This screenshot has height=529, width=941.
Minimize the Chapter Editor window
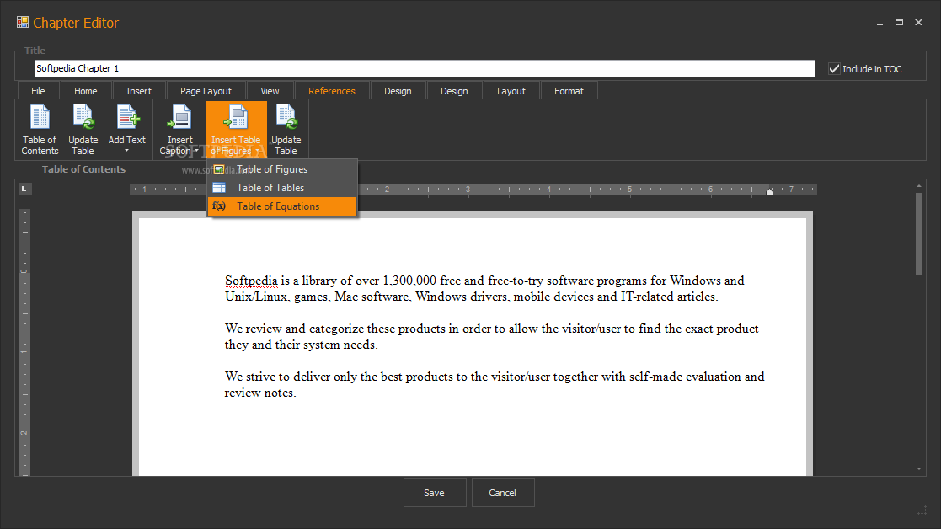point(880,22)
